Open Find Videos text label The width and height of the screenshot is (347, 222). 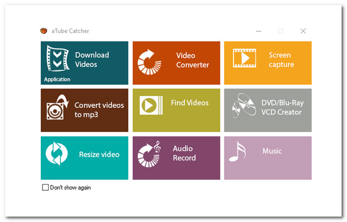pos(190,103)
